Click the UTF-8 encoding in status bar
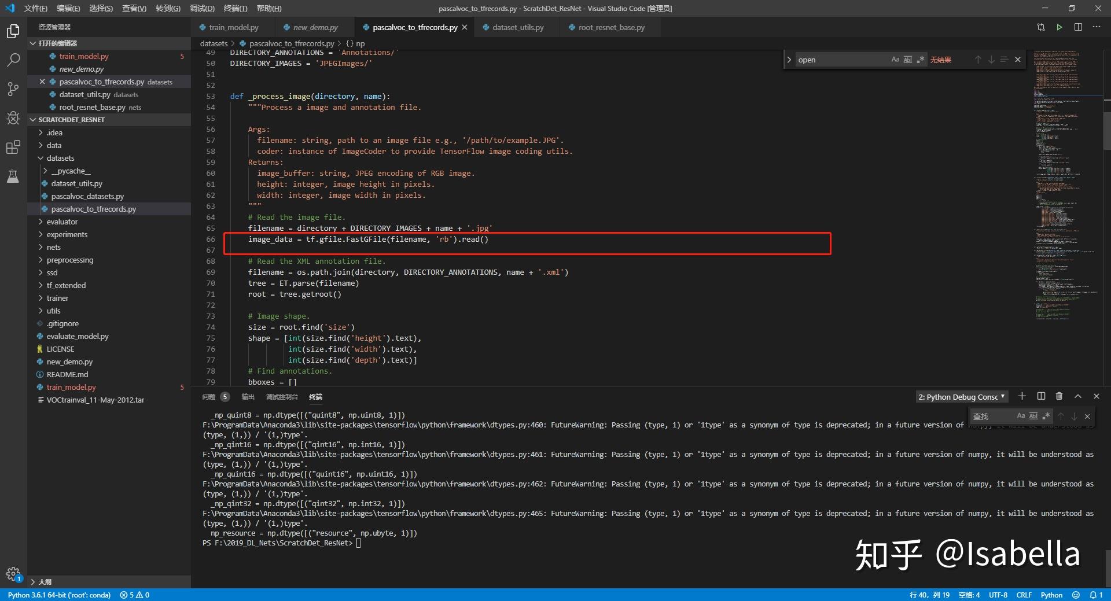Screen dimensions: 1111x601 pyautogui.click(x=998, y=595)
